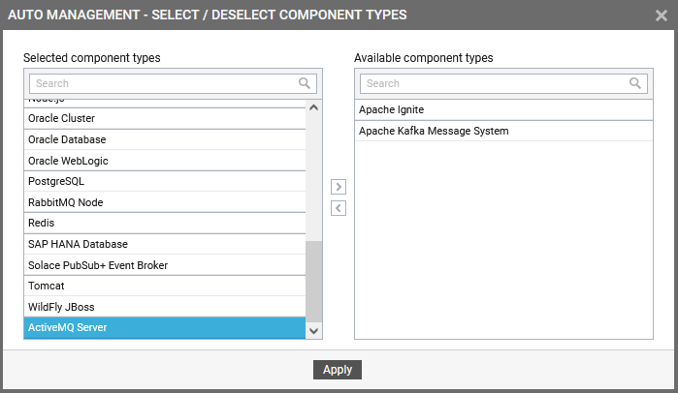Select Solace PubSub+ Event Broker
The image size is (678, 393).
(165, 265)
